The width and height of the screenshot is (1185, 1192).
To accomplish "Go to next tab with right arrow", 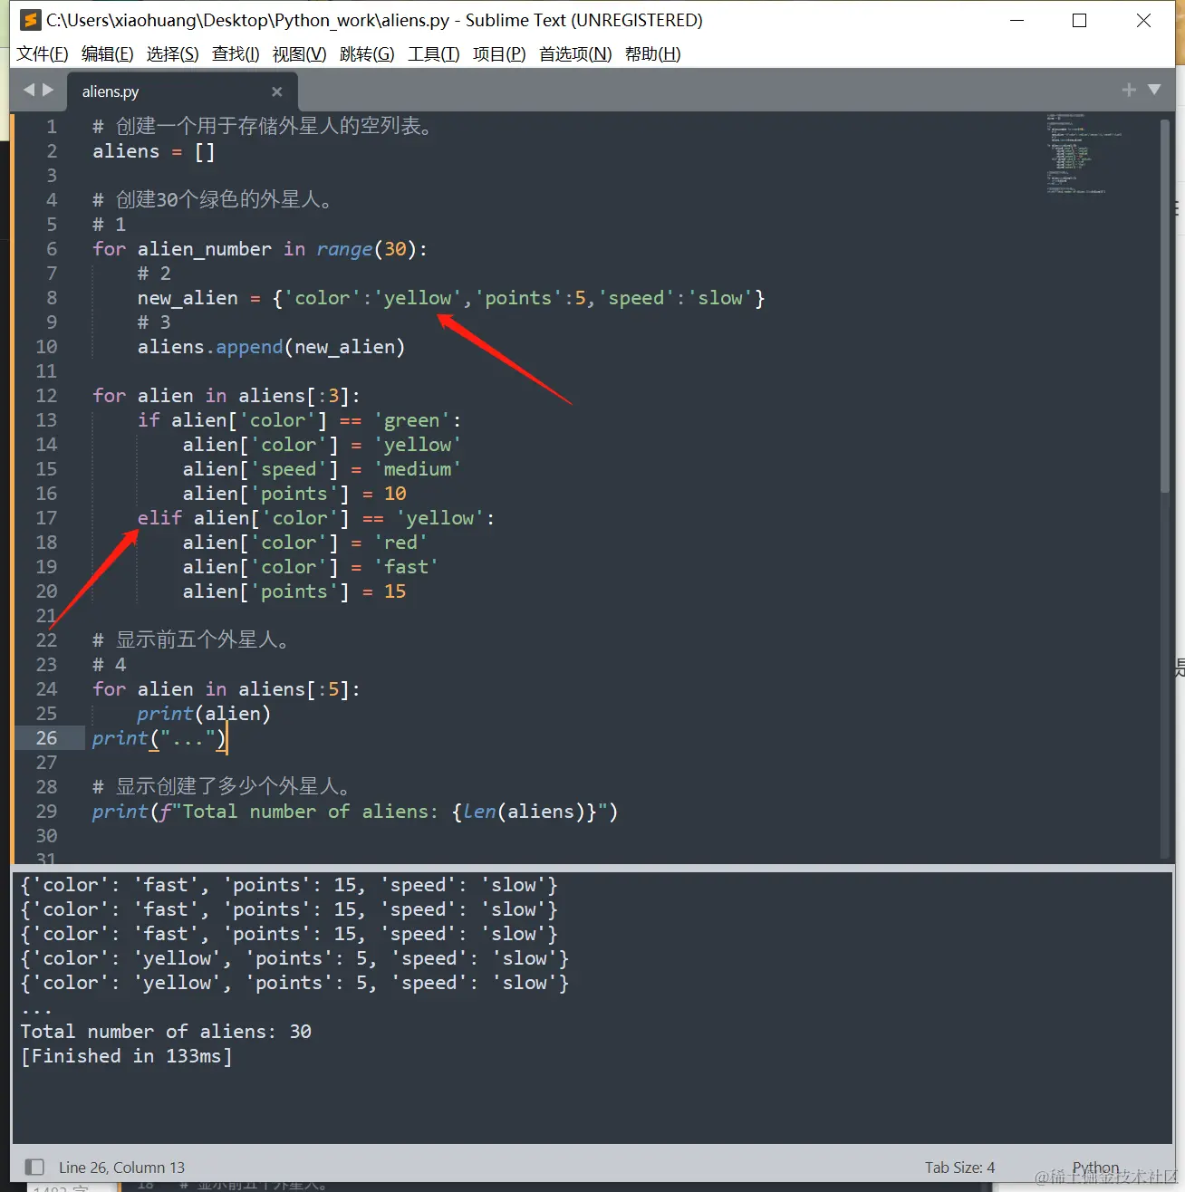I will coord(48,90).
